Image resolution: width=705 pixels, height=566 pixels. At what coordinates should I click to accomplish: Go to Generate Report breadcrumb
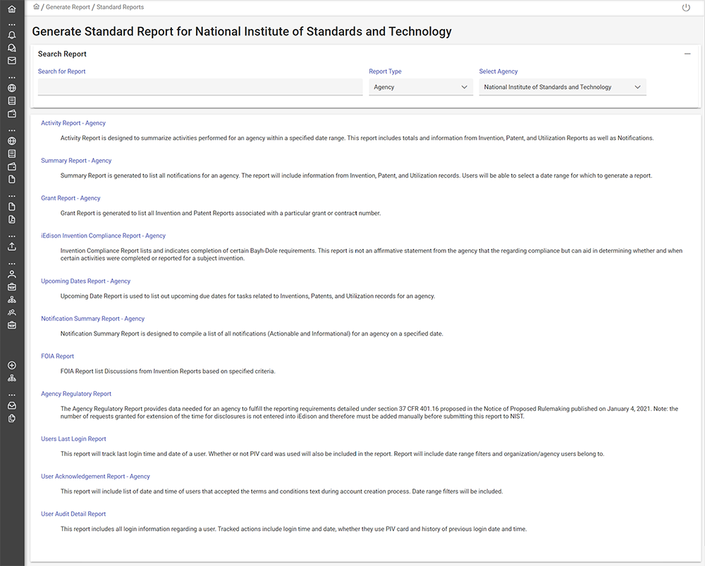68,7
